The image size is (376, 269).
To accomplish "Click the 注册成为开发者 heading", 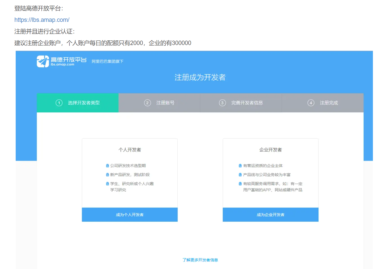I will pyautogui.click(x=200, y=77).
